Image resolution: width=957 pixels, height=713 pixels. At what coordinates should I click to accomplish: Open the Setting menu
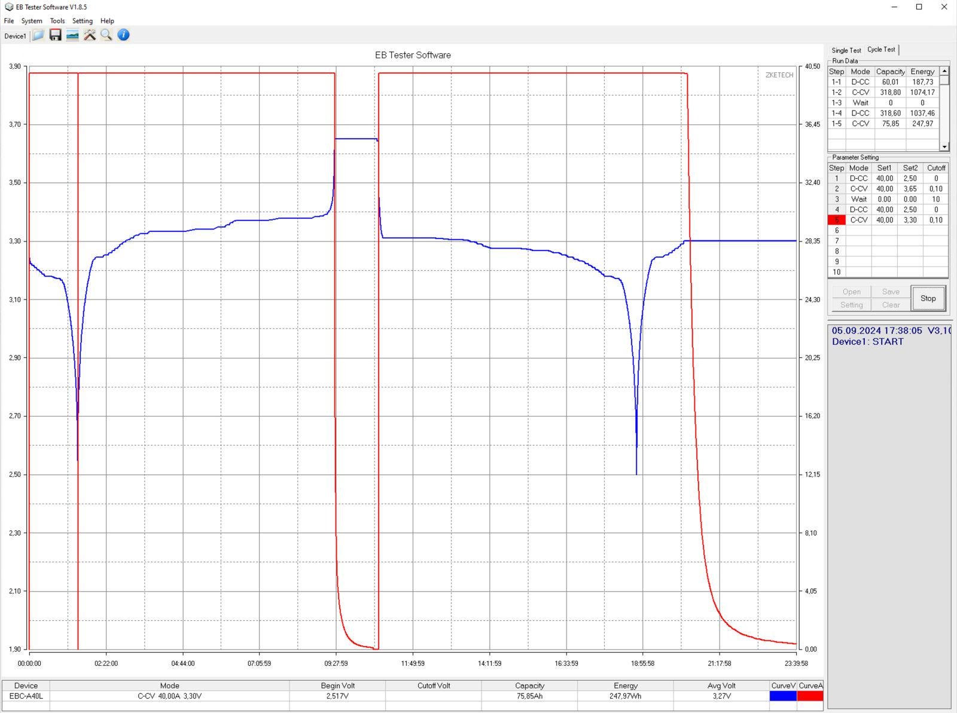click(x=83, y=21)
